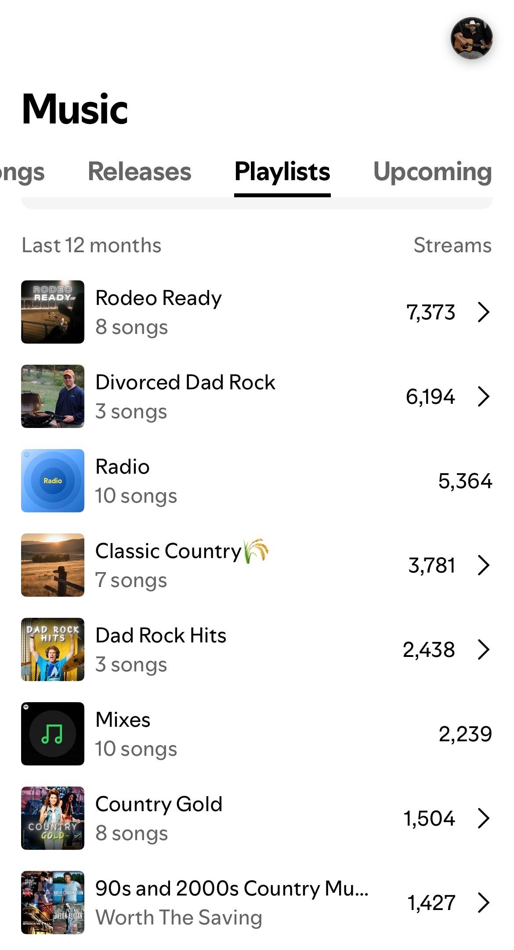514x950 pixels.
Task: Open the profile avatar picture
Action: (471, 38)
